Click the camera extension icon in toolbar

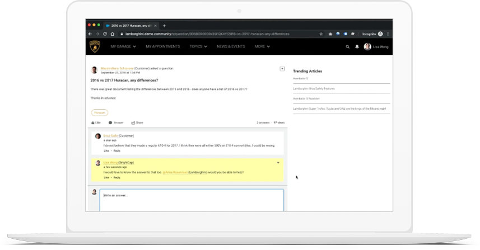[x=330, y=34]
